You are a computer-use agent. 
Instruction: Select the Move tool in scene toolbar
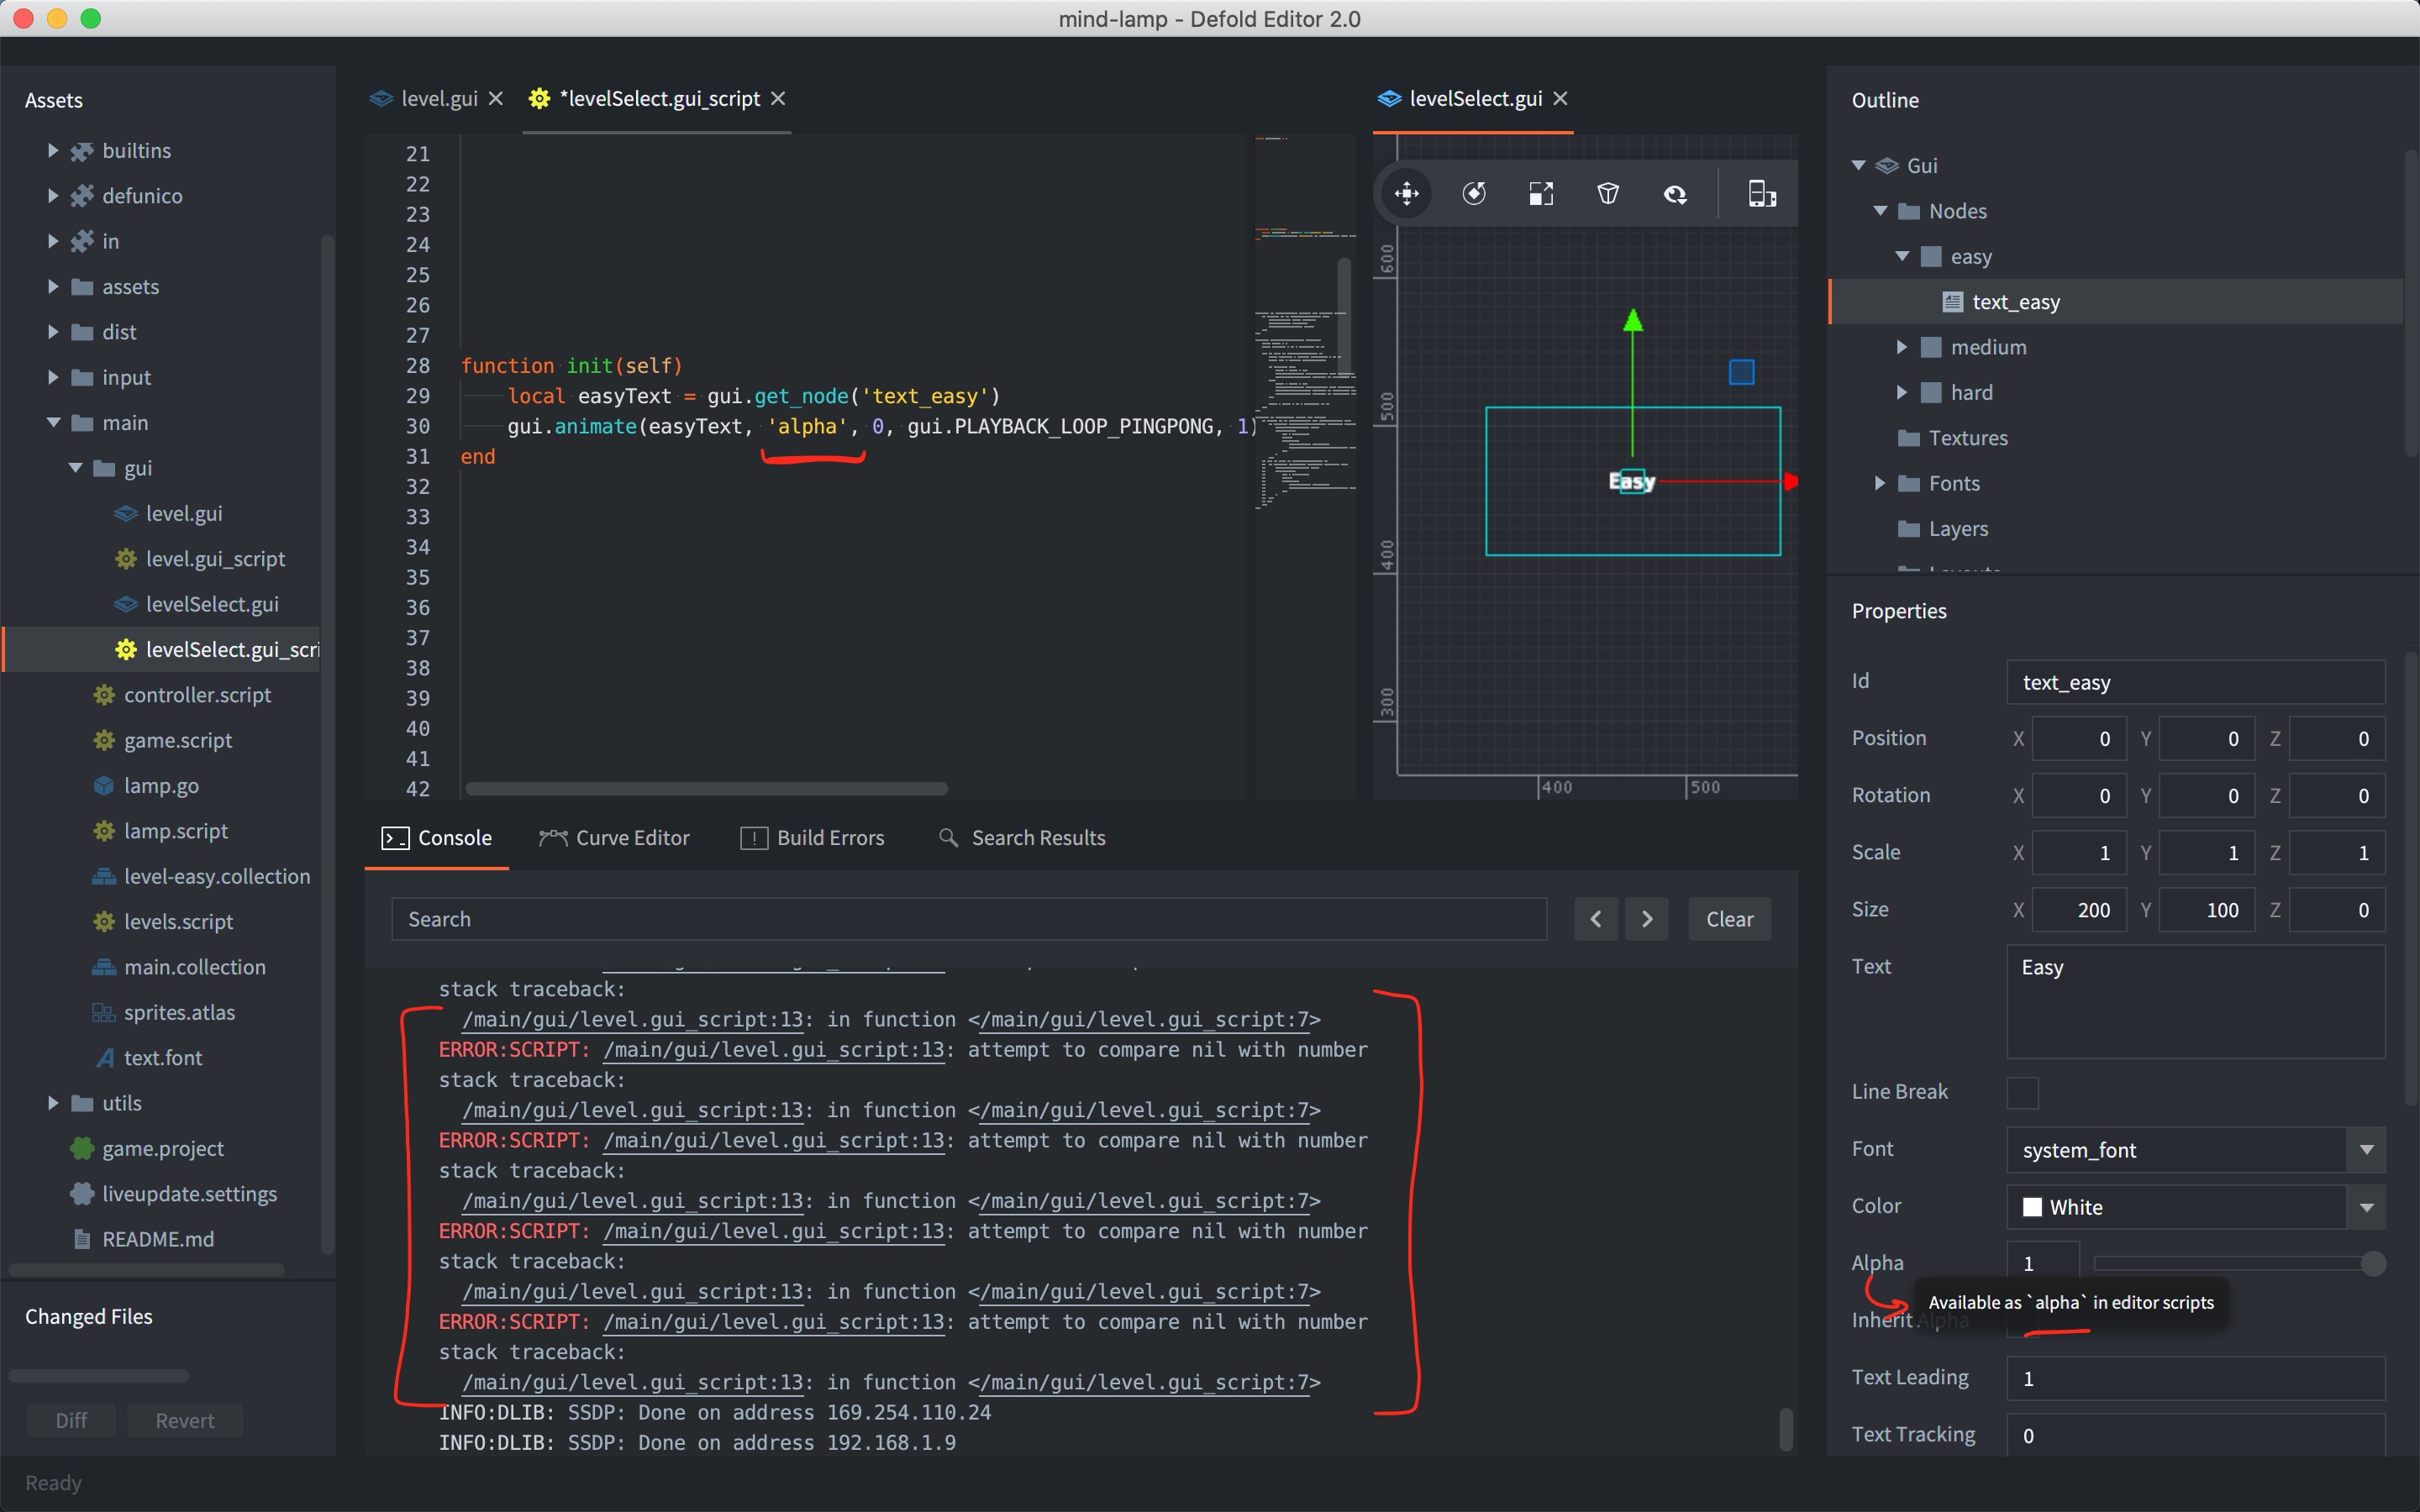coord(1407,193)
